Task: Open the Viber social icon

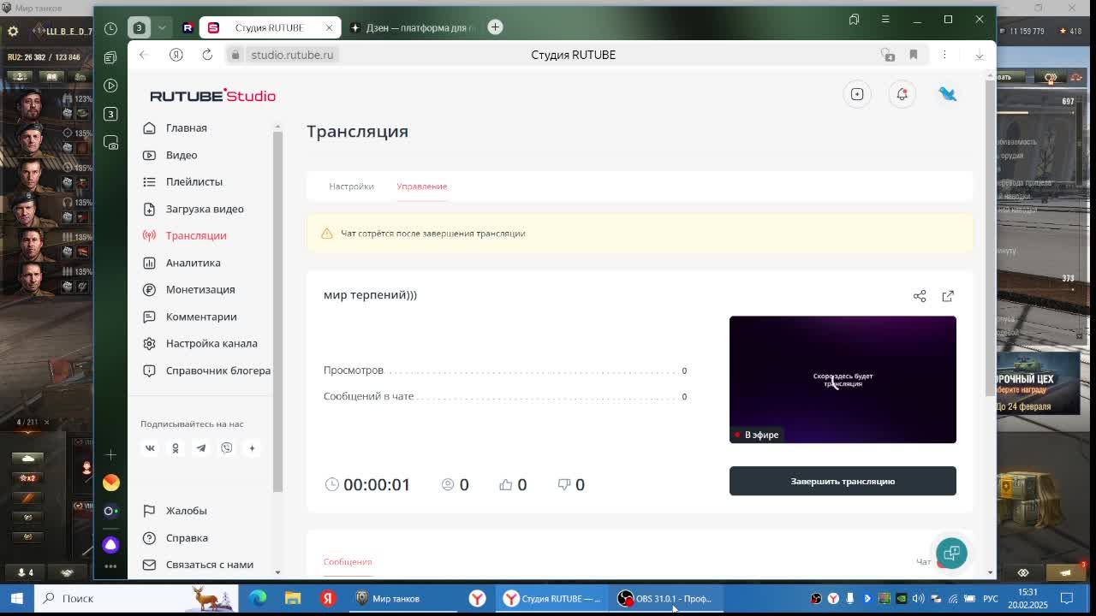Action: pos(227,447)
